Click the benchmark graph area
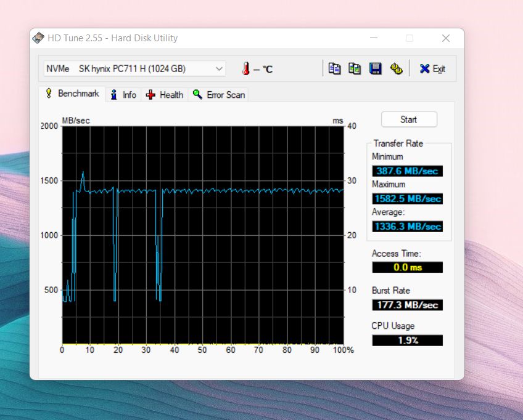523x420 pixels. (203, 235)
